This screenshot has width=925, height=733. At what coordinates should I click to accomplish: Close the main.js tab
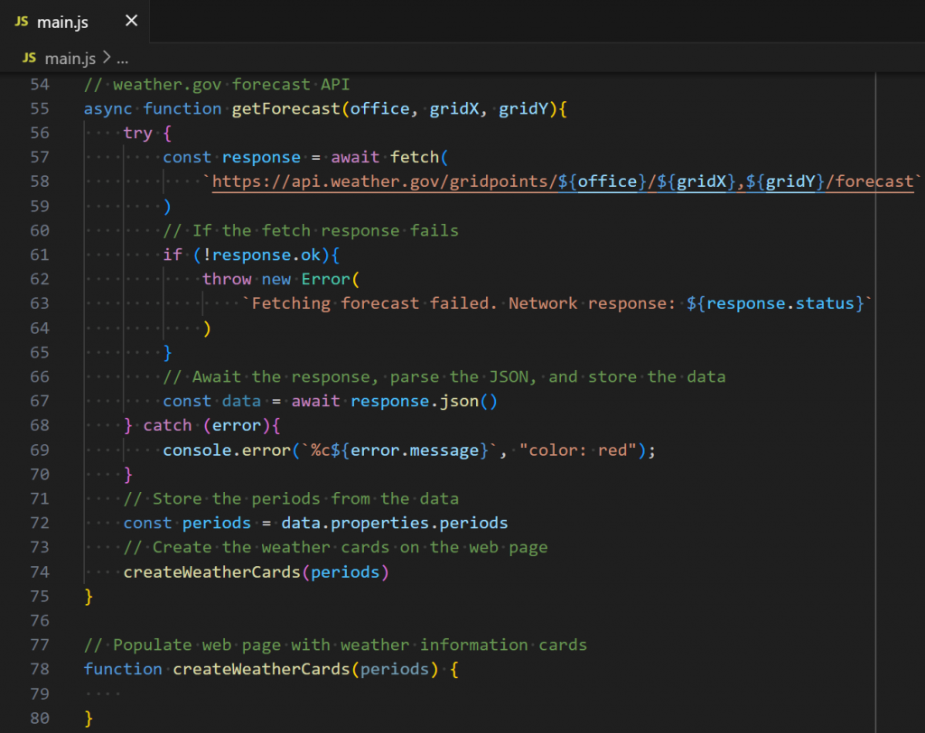(131, 20)
